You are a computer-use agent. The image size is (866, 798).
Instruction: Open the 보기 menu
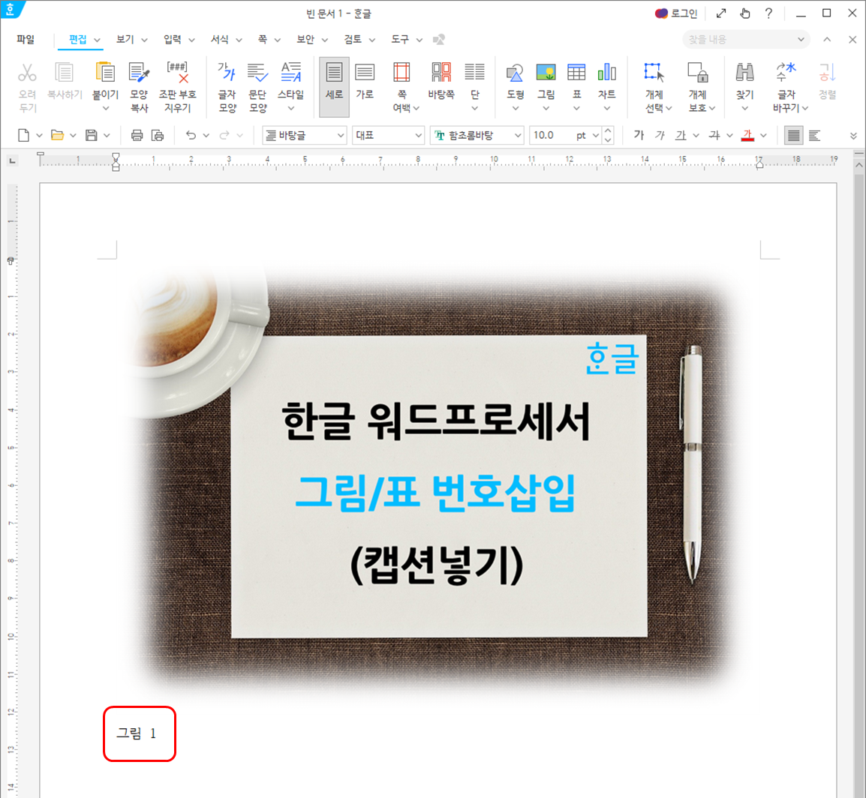(x=125, y=39)
